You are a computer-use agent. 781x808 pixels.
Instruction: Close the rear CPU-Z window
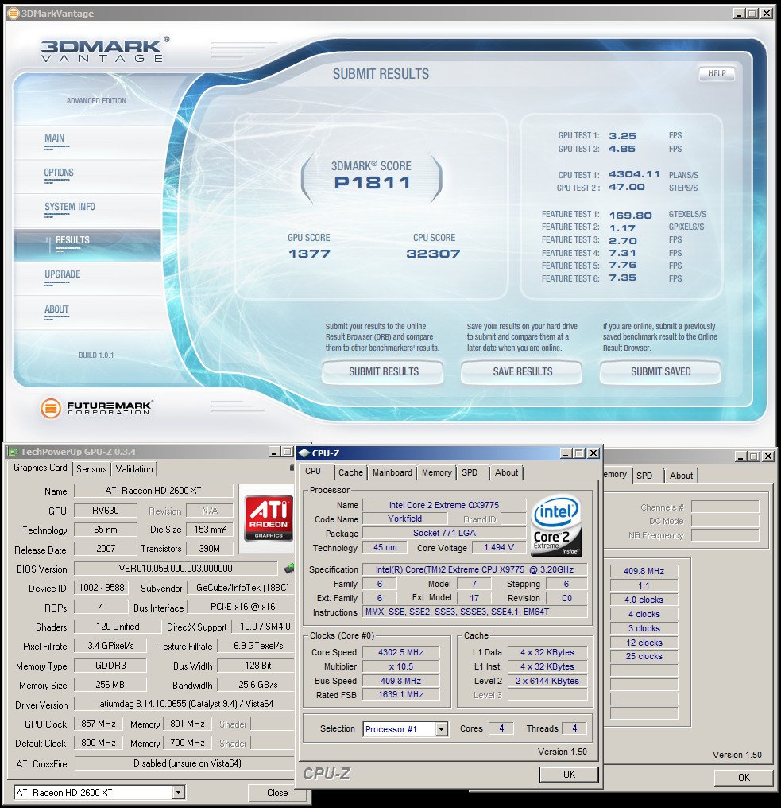[x=768, y=456]
